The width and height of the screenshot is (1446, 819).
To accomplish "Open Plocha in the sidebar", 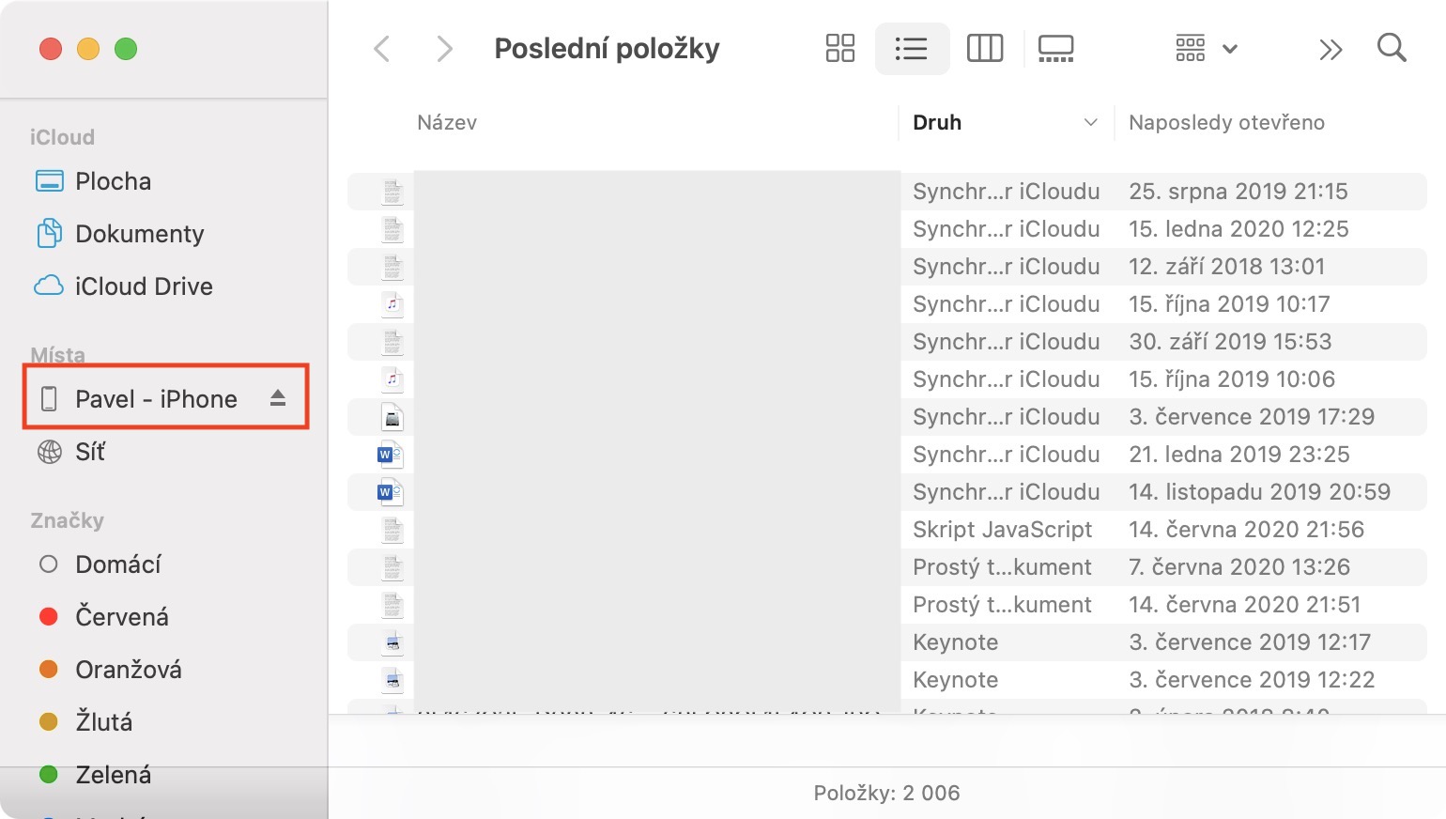I will coord(113,181).
